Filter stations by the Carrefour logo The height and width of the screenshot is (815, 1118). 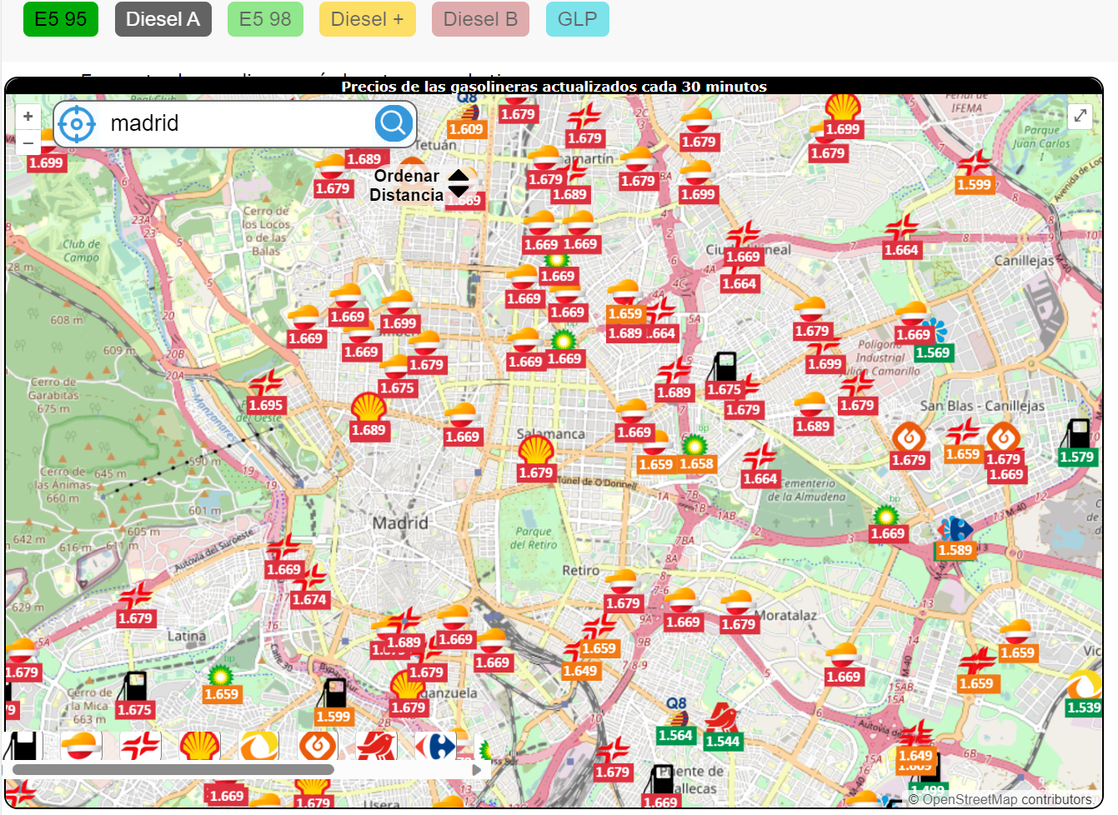click(436, 746)
